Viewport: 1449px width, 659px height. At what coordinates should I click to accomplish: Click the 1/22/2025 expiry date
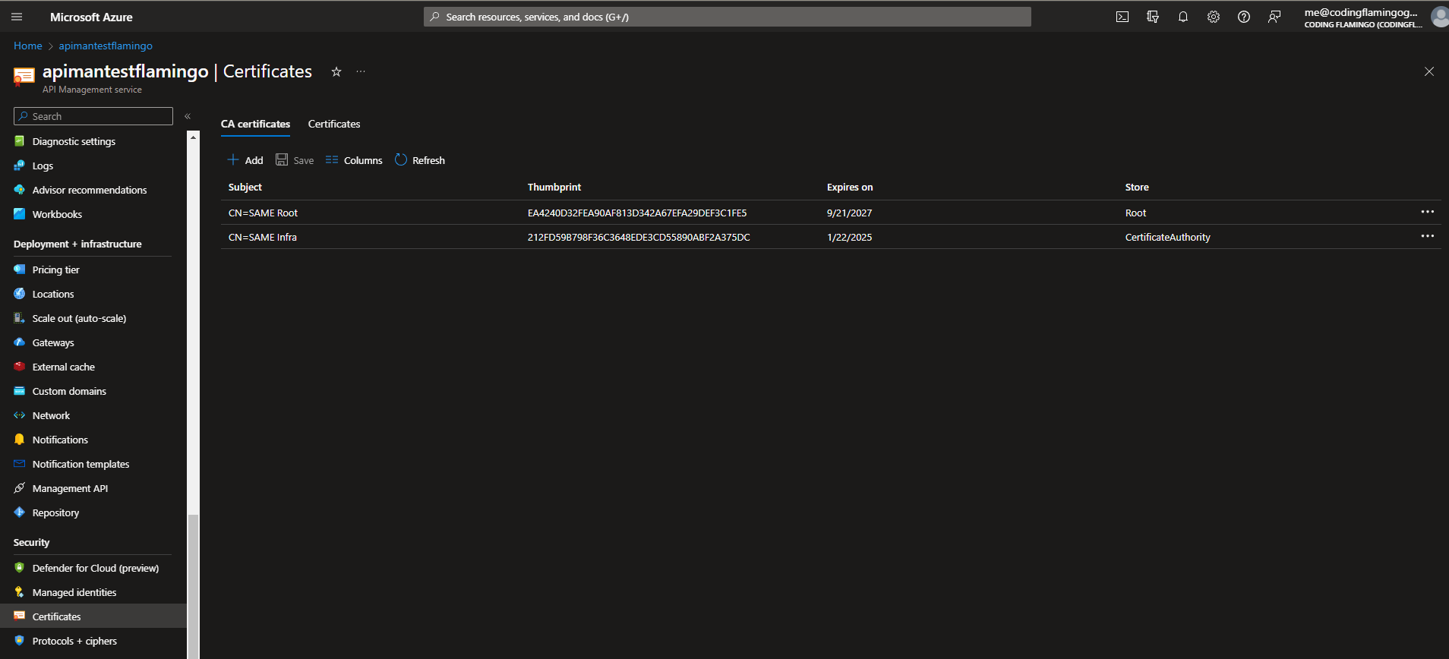click(x=849, y=238)
